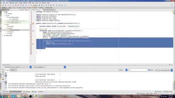Open the Event Log
Image resolution: width=175 pixels, height=98 pixels.
point(158,92)
